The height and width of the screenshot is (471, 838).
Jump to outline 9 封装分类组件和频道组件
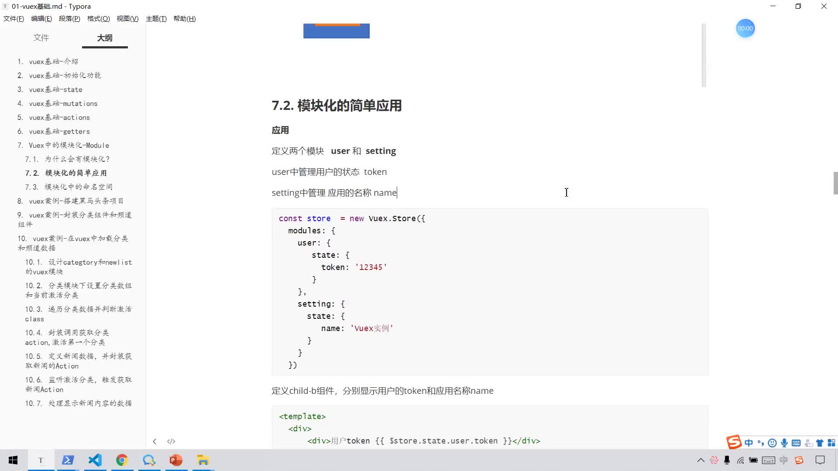tap(75, 219)
